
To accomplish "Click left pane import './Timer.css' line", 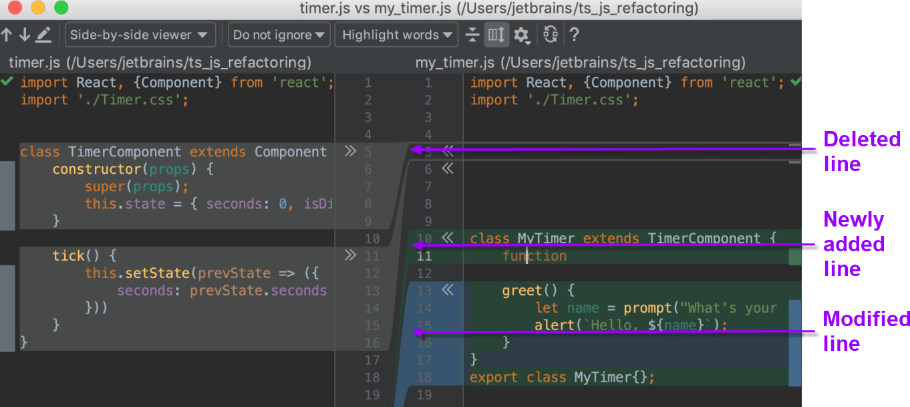I will click(x=105, y=100).
